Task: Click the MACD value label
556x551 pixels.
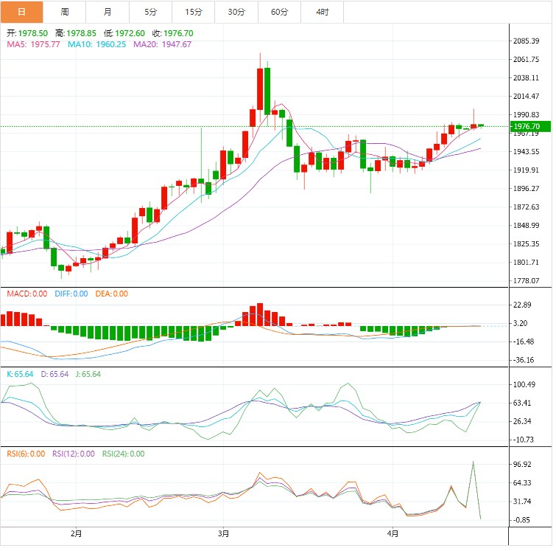Action: pyautogui.click(x=26, y=294)
